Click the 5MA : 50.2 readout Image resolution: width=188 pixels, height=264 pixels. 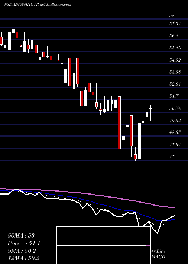pyautogui.click(x=22, y=251)
